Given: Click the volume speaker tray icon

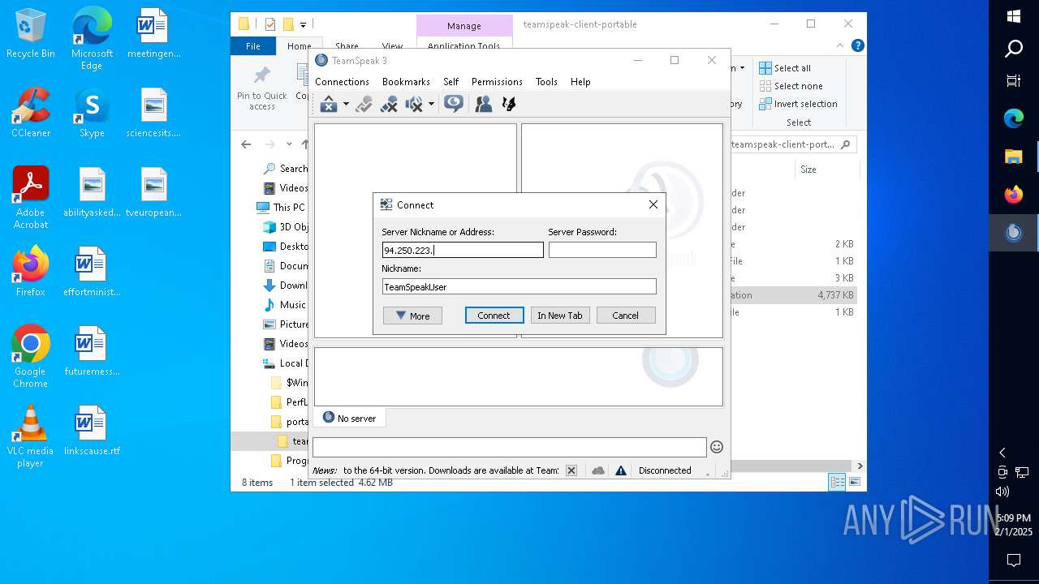Looking at the screenshot, I should pyautogui.click(x=1002, y=491).
